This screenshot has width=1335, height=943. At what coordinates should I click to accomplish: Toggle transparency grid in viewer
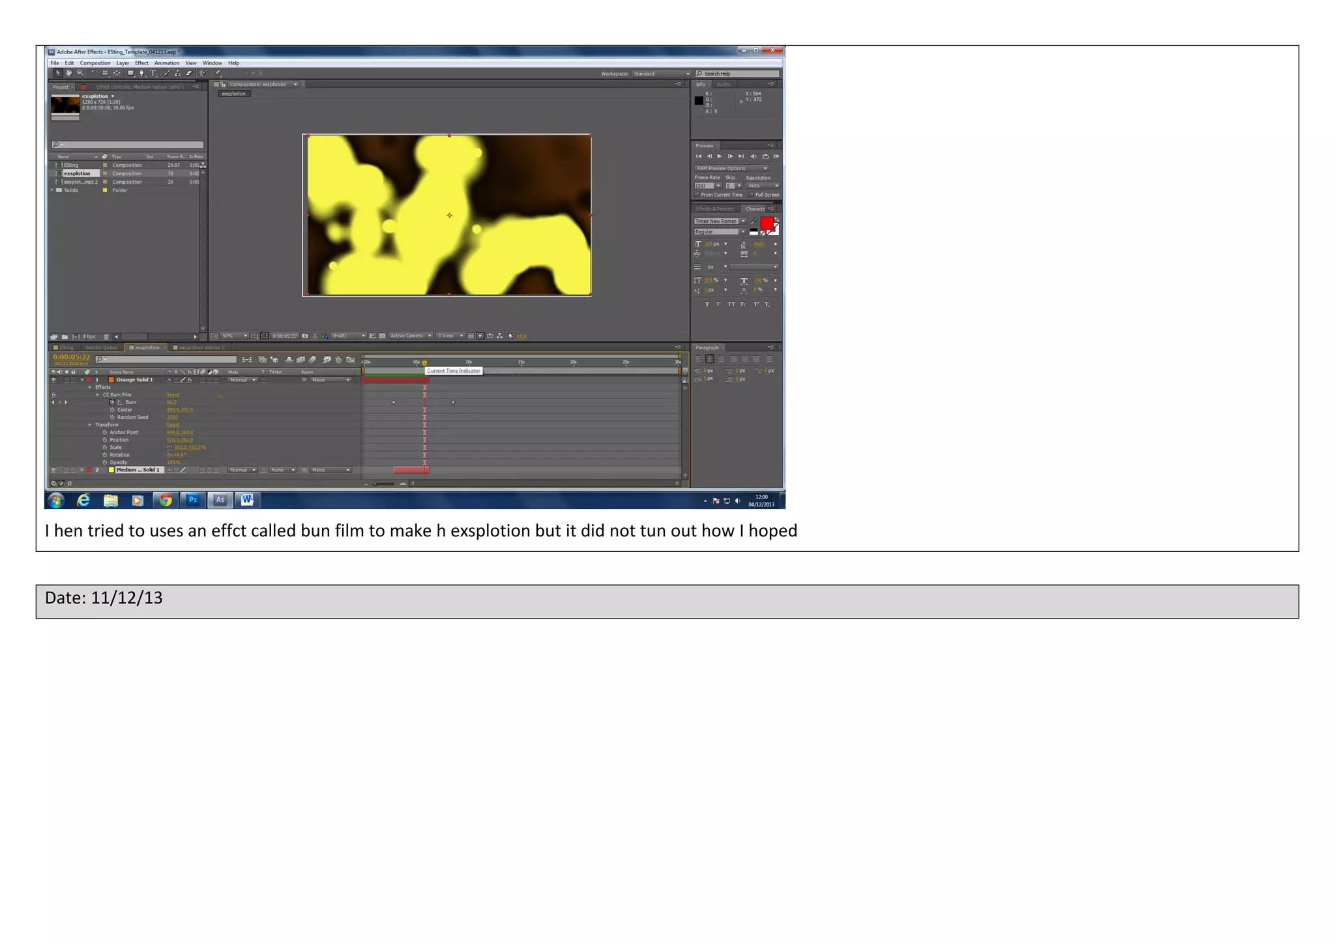382,336
